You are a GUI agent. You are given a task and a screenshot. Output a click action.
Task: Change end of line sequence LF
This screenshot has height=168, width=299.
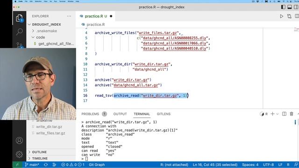click(280, 165)
